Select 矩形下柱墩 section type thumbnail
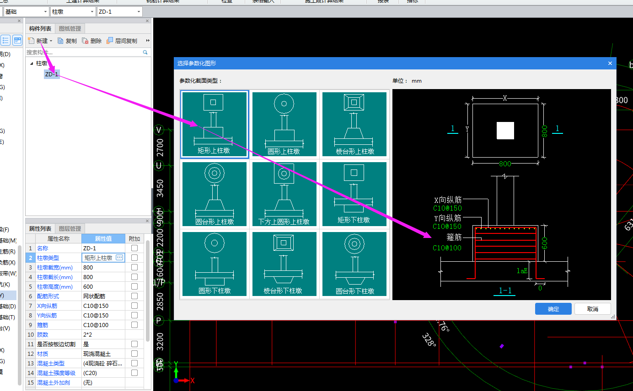The height and width of the screenshot is (391, 633). (x=354, y=194)
